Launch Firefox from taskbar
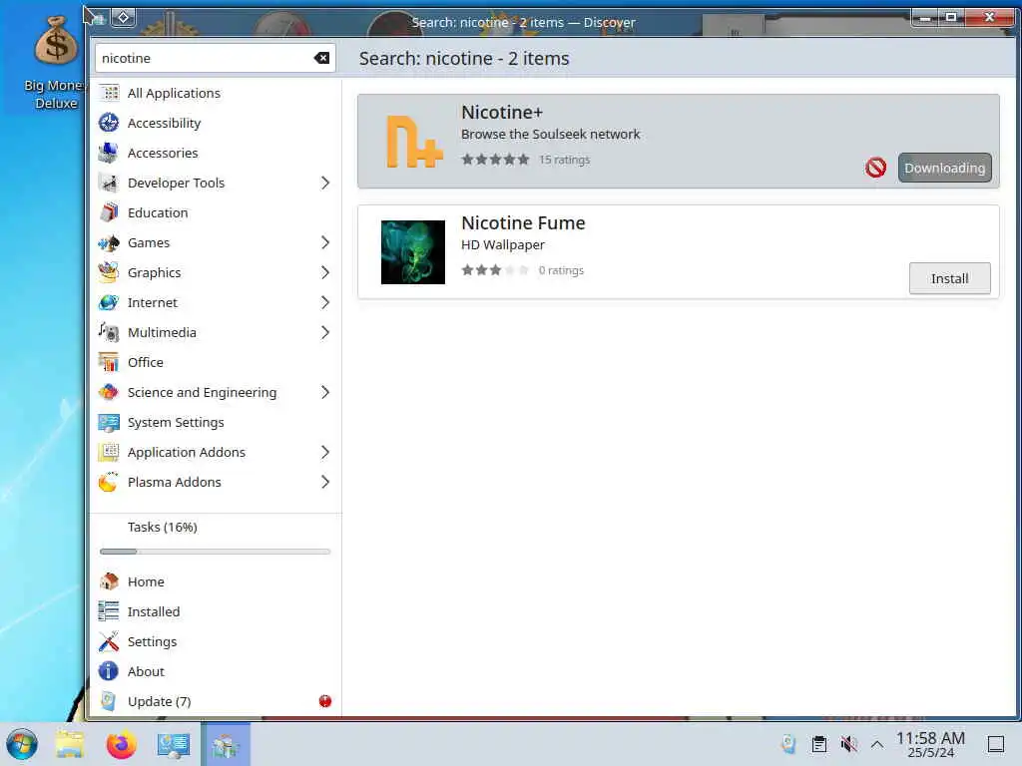Viewport: 1022px width, 766px height. [121, 744]
